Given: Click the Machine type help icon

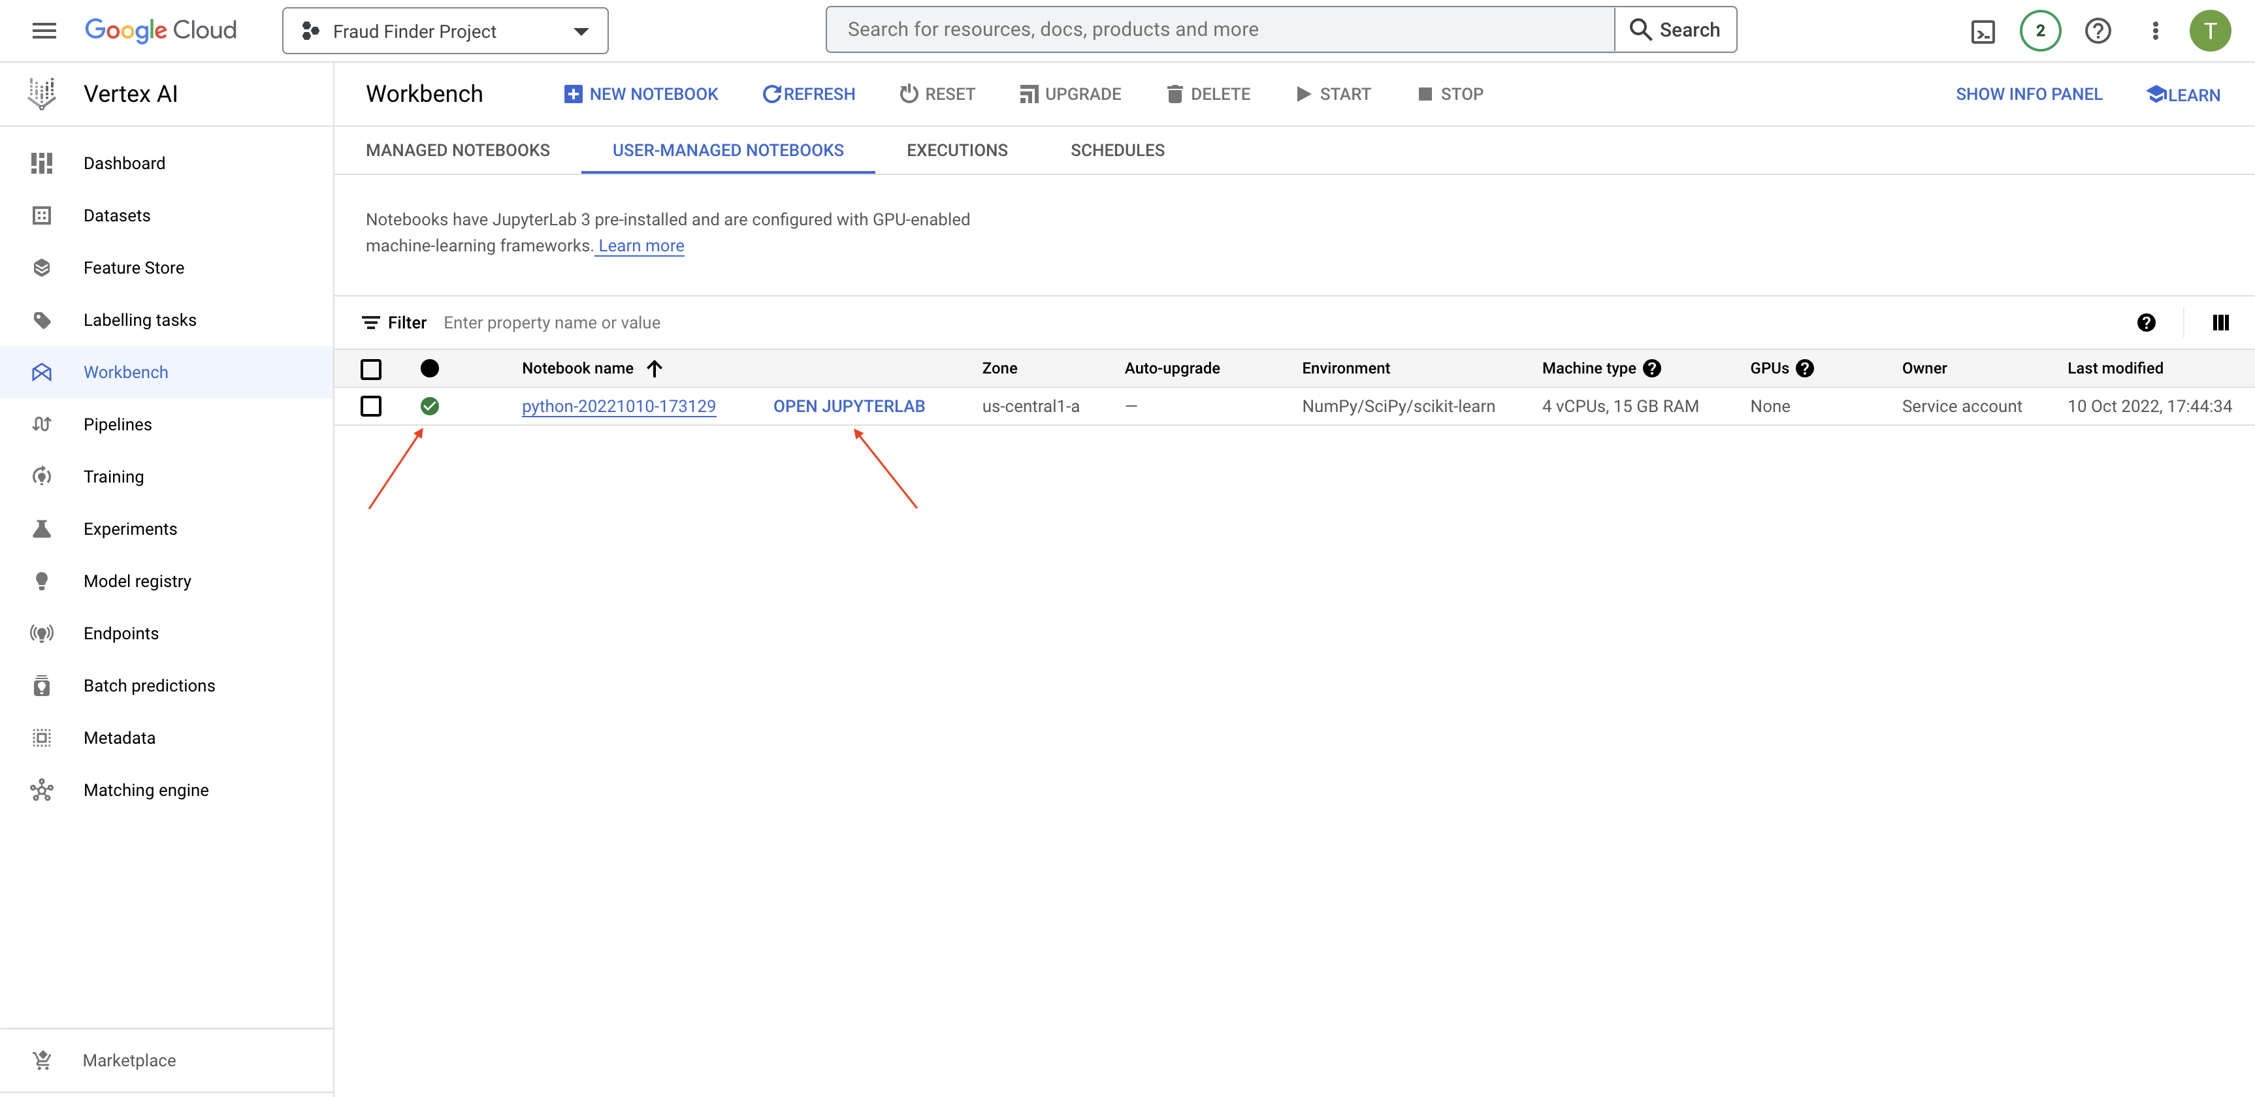Looking at the screenshot, I should [x=1652, y=368].
